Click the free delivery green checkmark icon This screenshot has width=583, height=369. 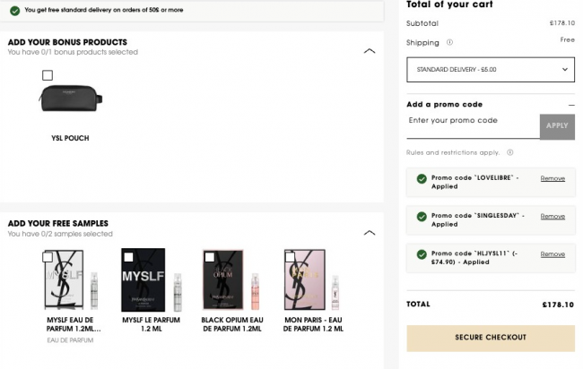point(15,9)
